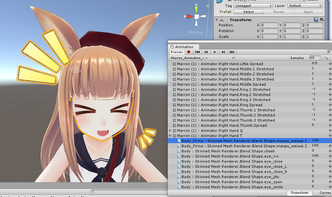Open the Tag dropdown showing Untagged

coord(253,6)
